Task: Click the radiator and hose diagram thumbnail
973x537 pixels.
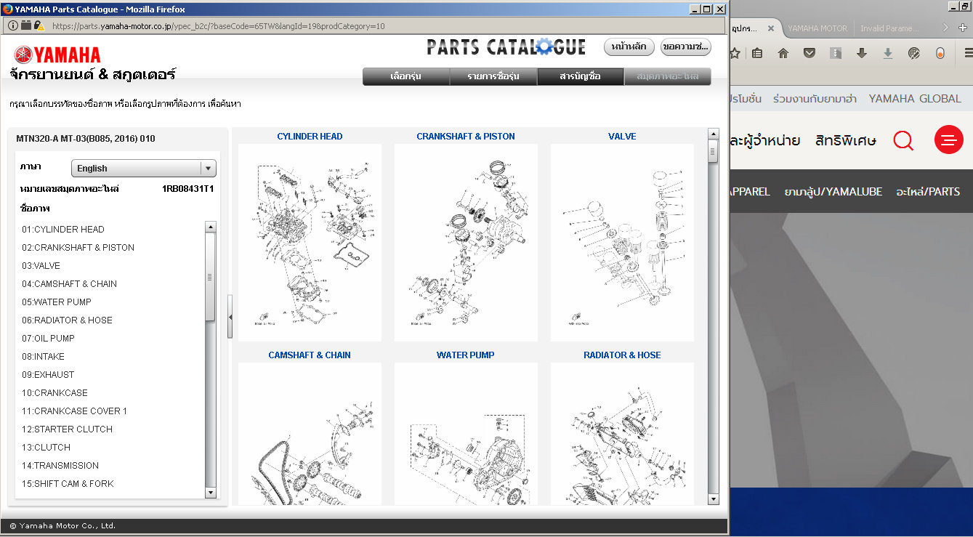Action: [622, 434]
